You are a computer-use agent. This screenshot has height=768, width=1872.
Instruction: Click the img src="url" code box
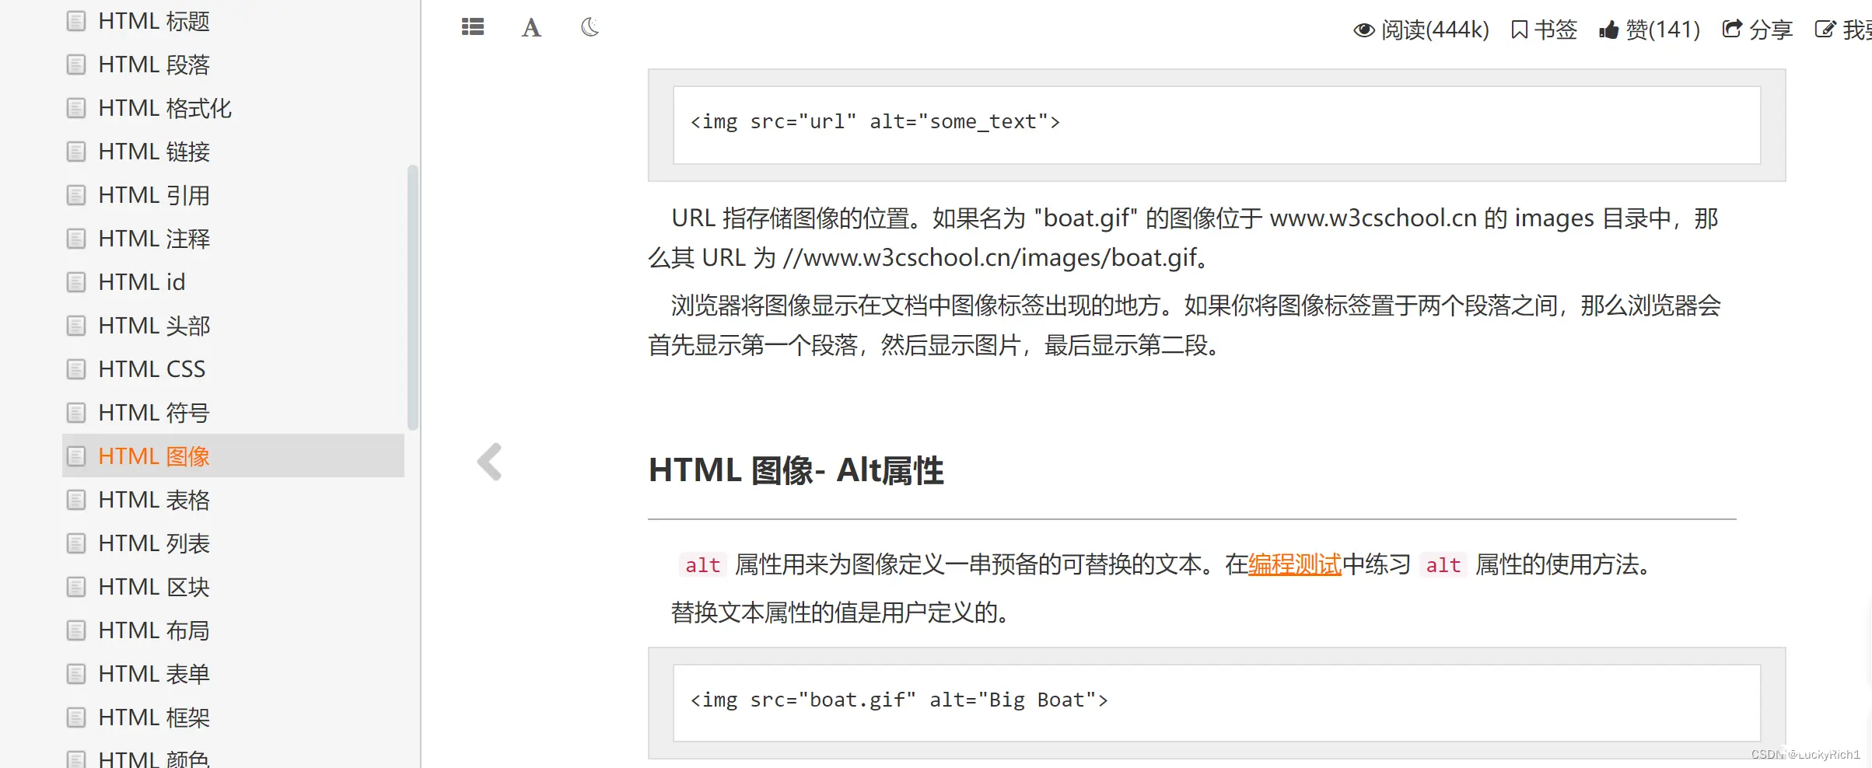[1216, 125]
